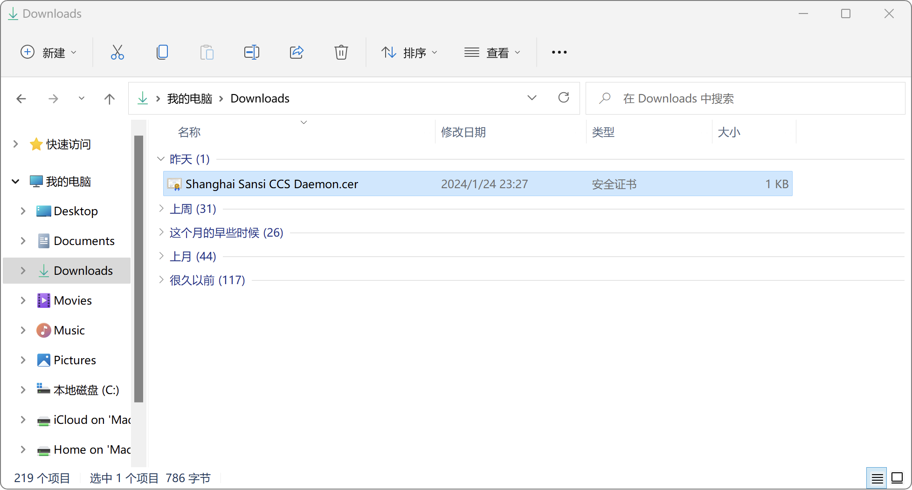Collapse the 昨天 (1) group
Image resolution: width=912 pixels, height=490 pixels.
[161, 159]
